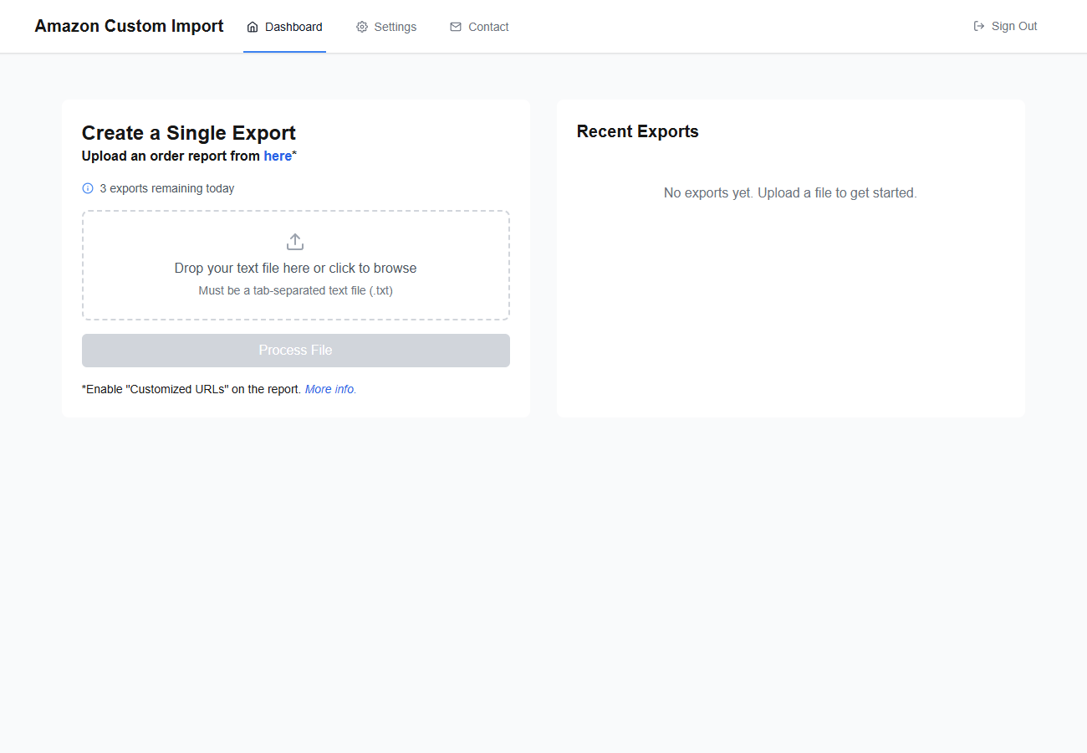Click the upload arrow icon in drop zone

coord(295,242)
